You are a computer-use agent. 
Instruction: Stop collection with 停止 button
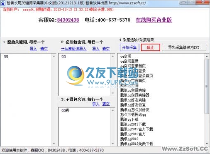150,47
